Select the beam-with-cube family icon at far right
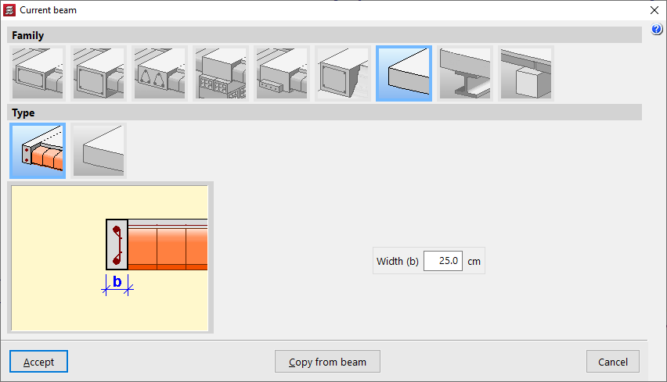This screenshot has width=667, height=382. point(525,73)
